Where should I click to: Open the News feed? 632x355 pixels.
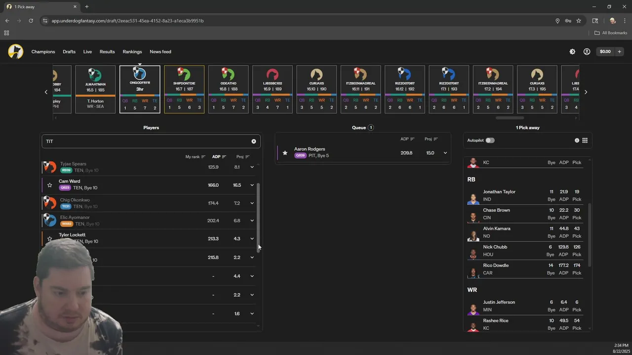coord(160,52)
